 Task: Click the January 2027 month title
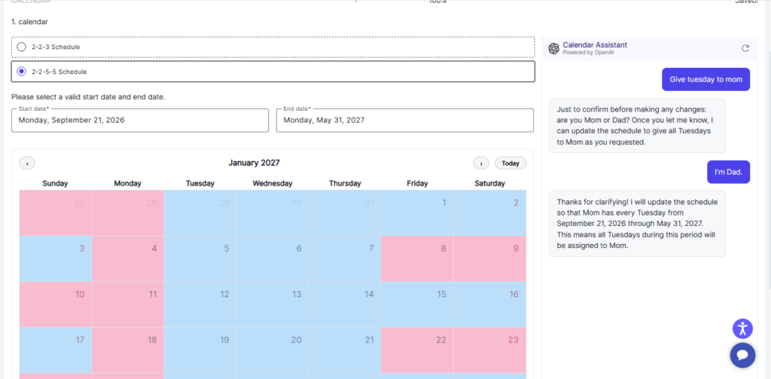click(254, 163)
